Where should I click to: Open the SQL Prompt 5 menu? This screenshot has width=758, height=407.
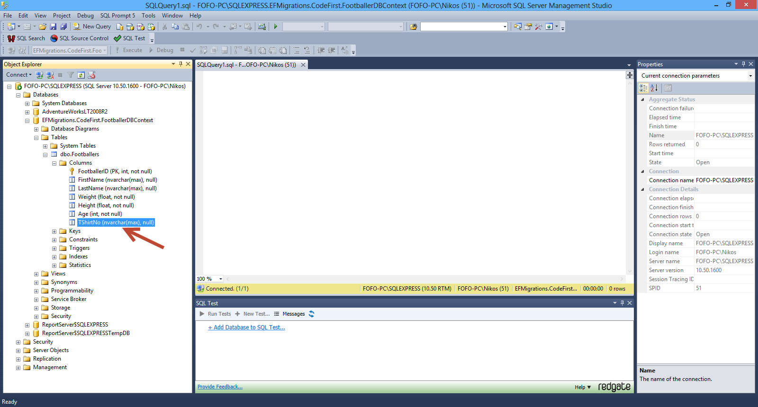(117, 15)
